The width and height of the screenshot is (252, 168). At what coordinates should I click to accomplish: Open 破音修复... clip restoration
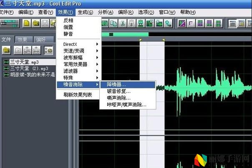(x=128, y=91)
